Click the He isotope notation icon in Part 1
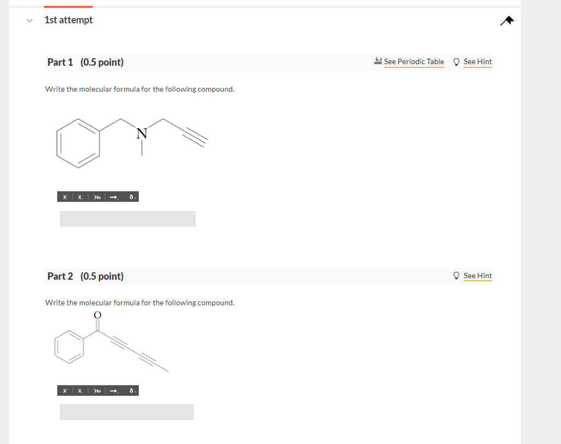 click(x=98, y=197)
